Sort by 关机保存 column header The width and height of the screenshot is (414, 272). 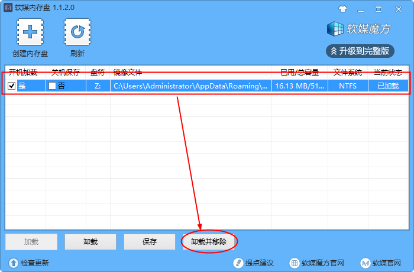pyautogui.click(x=66, y=73)
